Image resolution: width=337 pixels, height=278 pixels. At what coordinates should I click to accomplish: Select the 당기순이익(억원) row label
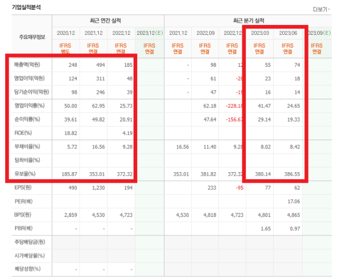point(31,92)
